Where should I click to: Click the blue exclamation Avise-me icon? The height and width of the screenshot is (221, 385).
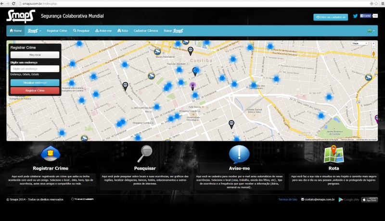click(239, 154)
